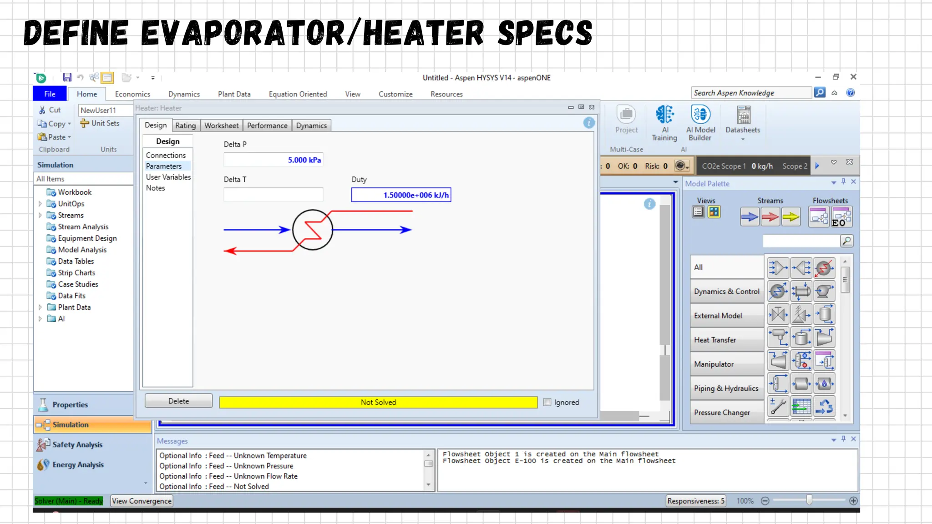932x524 pixels.
Task: Select Connections in Design list
Action: click(x=166, y=155)
